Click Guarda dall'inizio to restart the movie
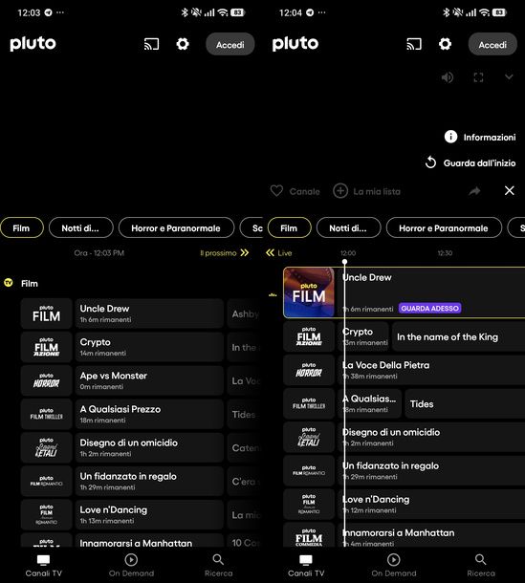The height and width of the screenshot is (583, 525). point(470,162)
